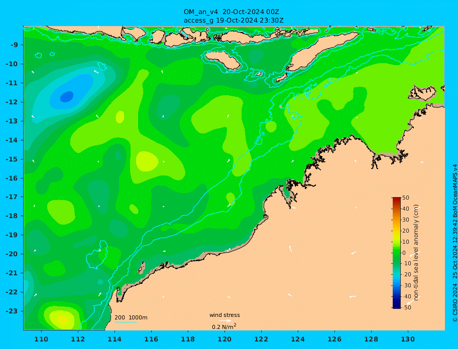Click the longitude axis label 112
Screen dimensions: 458x349
pyautogui.click(x=78, y=339)
